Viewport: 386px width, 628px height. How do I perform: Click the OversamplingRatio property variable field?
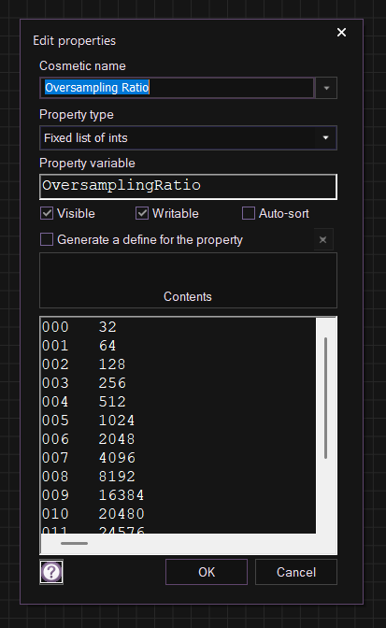pos(188,187)
